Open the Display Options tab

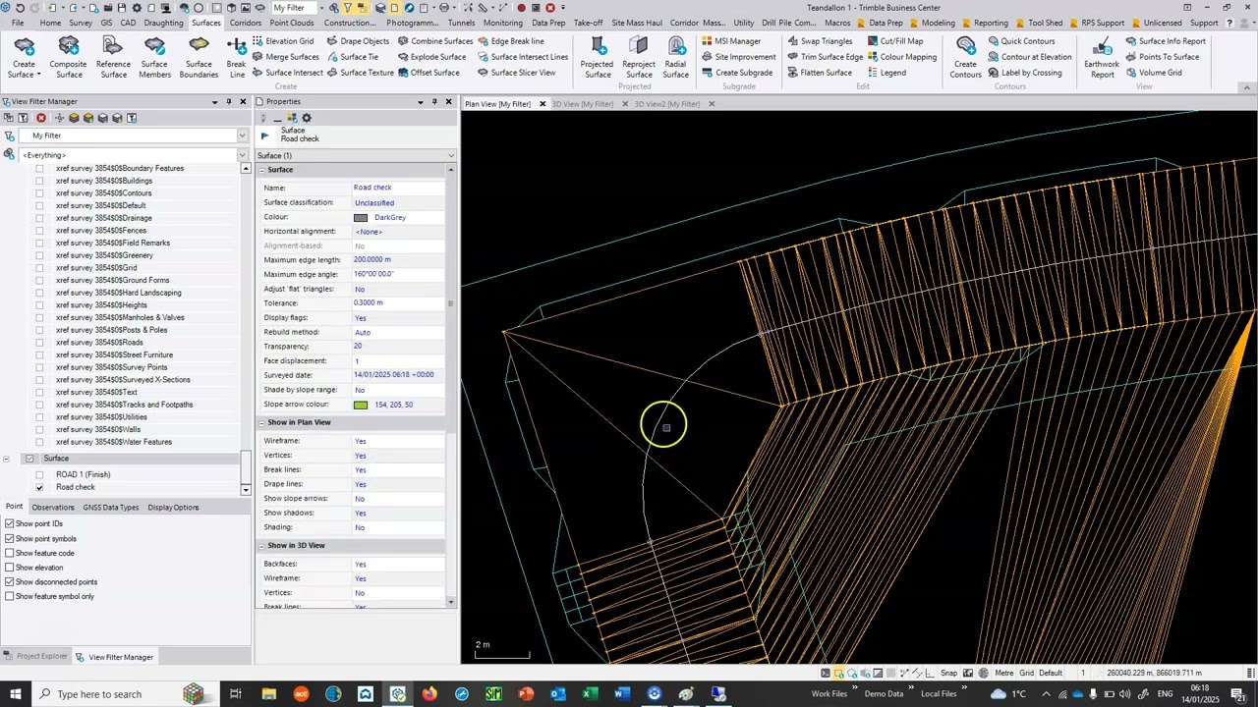[x=173, y=508]
